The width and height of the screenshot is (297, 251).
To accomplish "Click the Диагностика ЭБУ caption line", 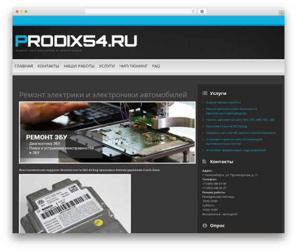I will click(x=43, y=144).
